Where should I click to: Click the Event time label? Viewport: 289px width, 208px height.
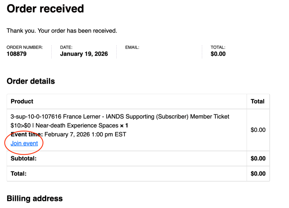coord(27,134)
